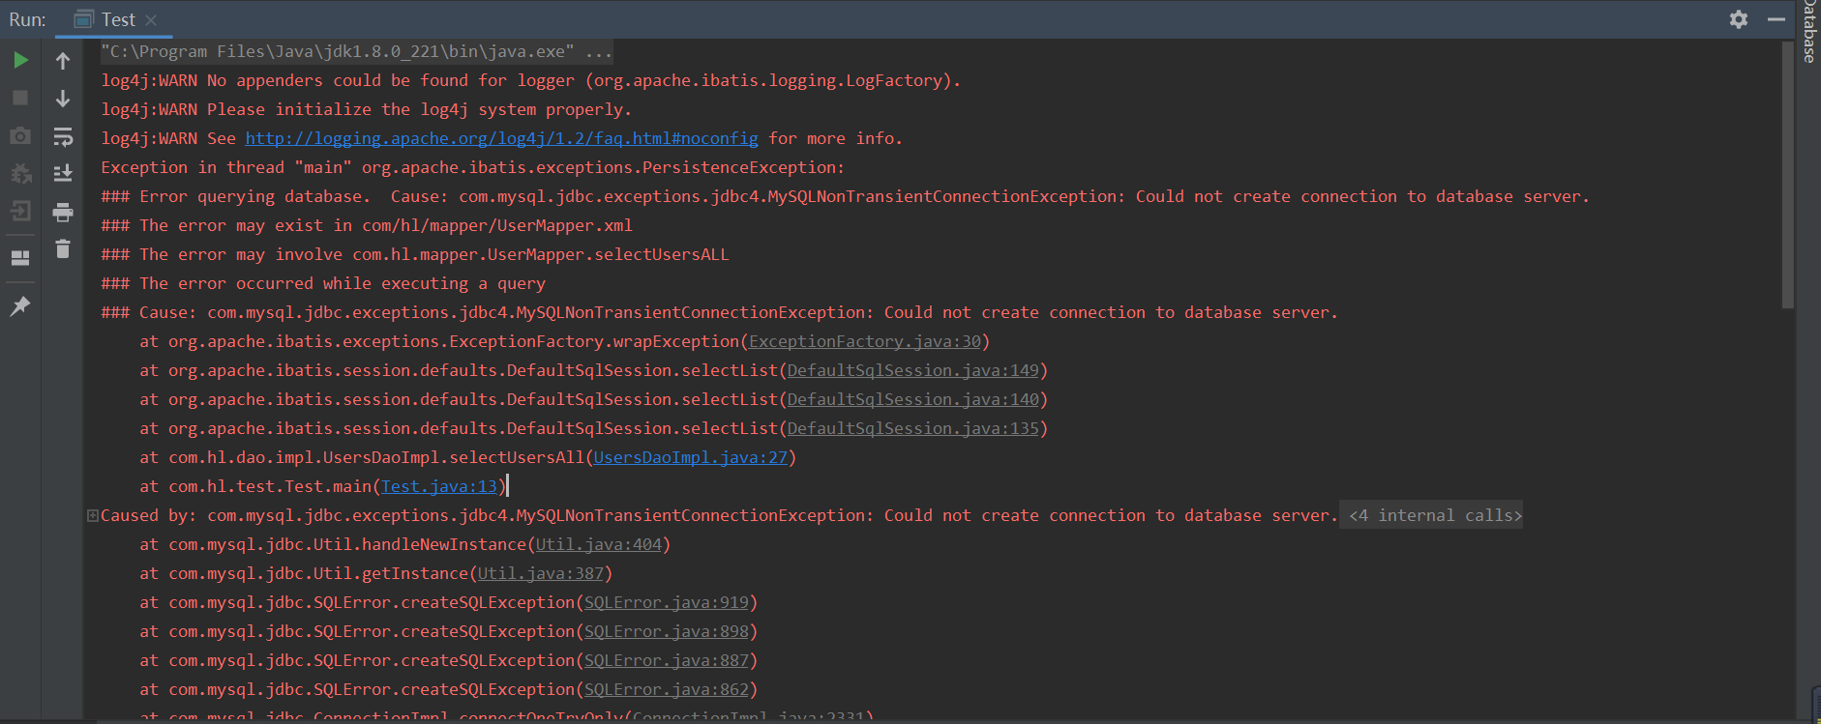This screenshot has width=1821, height=724.
Task: Click 'The error may involve com.hl.mapper.UserMapper.selectUsersALL'
Action: 415,254
